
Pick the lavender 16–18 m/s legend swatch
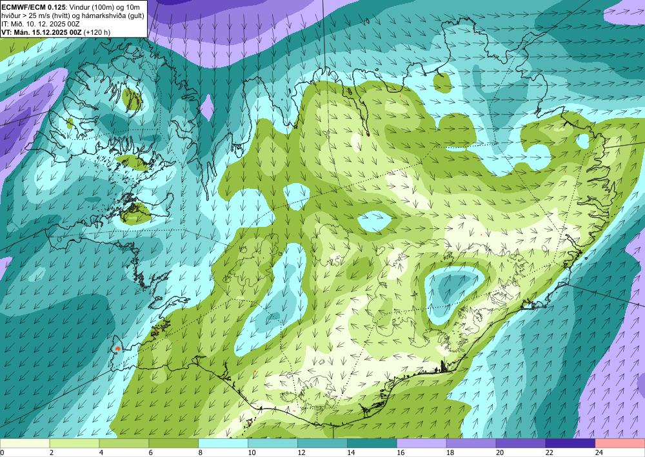point(422,443)
